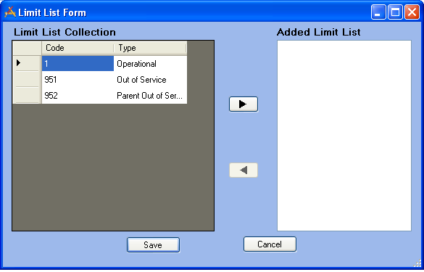Click the right-arrow add button
The width and height of the screenshot is (424, 272).
(244, 104)
